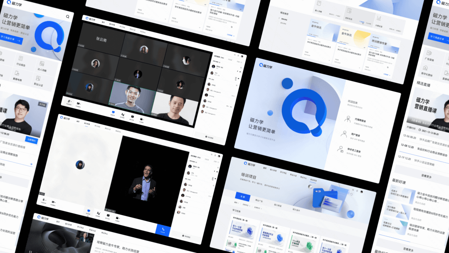Click the 用户登录 person icon

click(x=344, y=134)
